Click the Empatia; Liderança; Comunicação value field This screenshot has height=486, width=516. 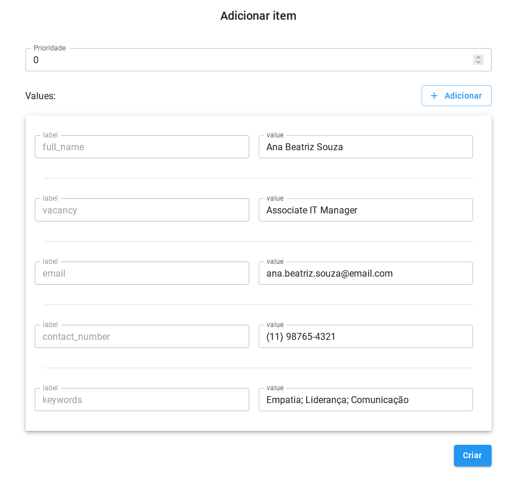point(365,400)
